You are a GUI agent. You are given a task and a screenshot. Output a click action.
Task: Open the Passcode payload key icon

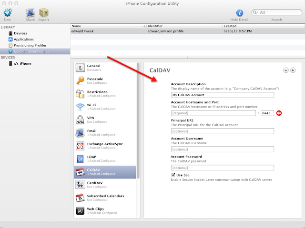[x=80, y=80]
